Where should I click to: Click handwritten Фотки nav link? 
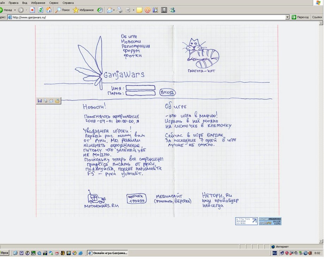tap(133, 56)
